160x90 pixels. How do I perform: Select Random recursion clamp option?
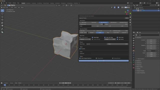[92, 33]
